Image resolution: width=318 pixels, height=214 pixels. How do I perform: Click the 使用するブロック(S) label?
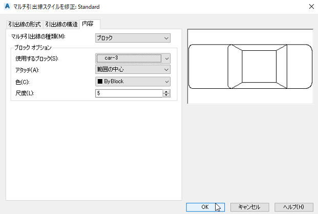click(x=37, y=59)
